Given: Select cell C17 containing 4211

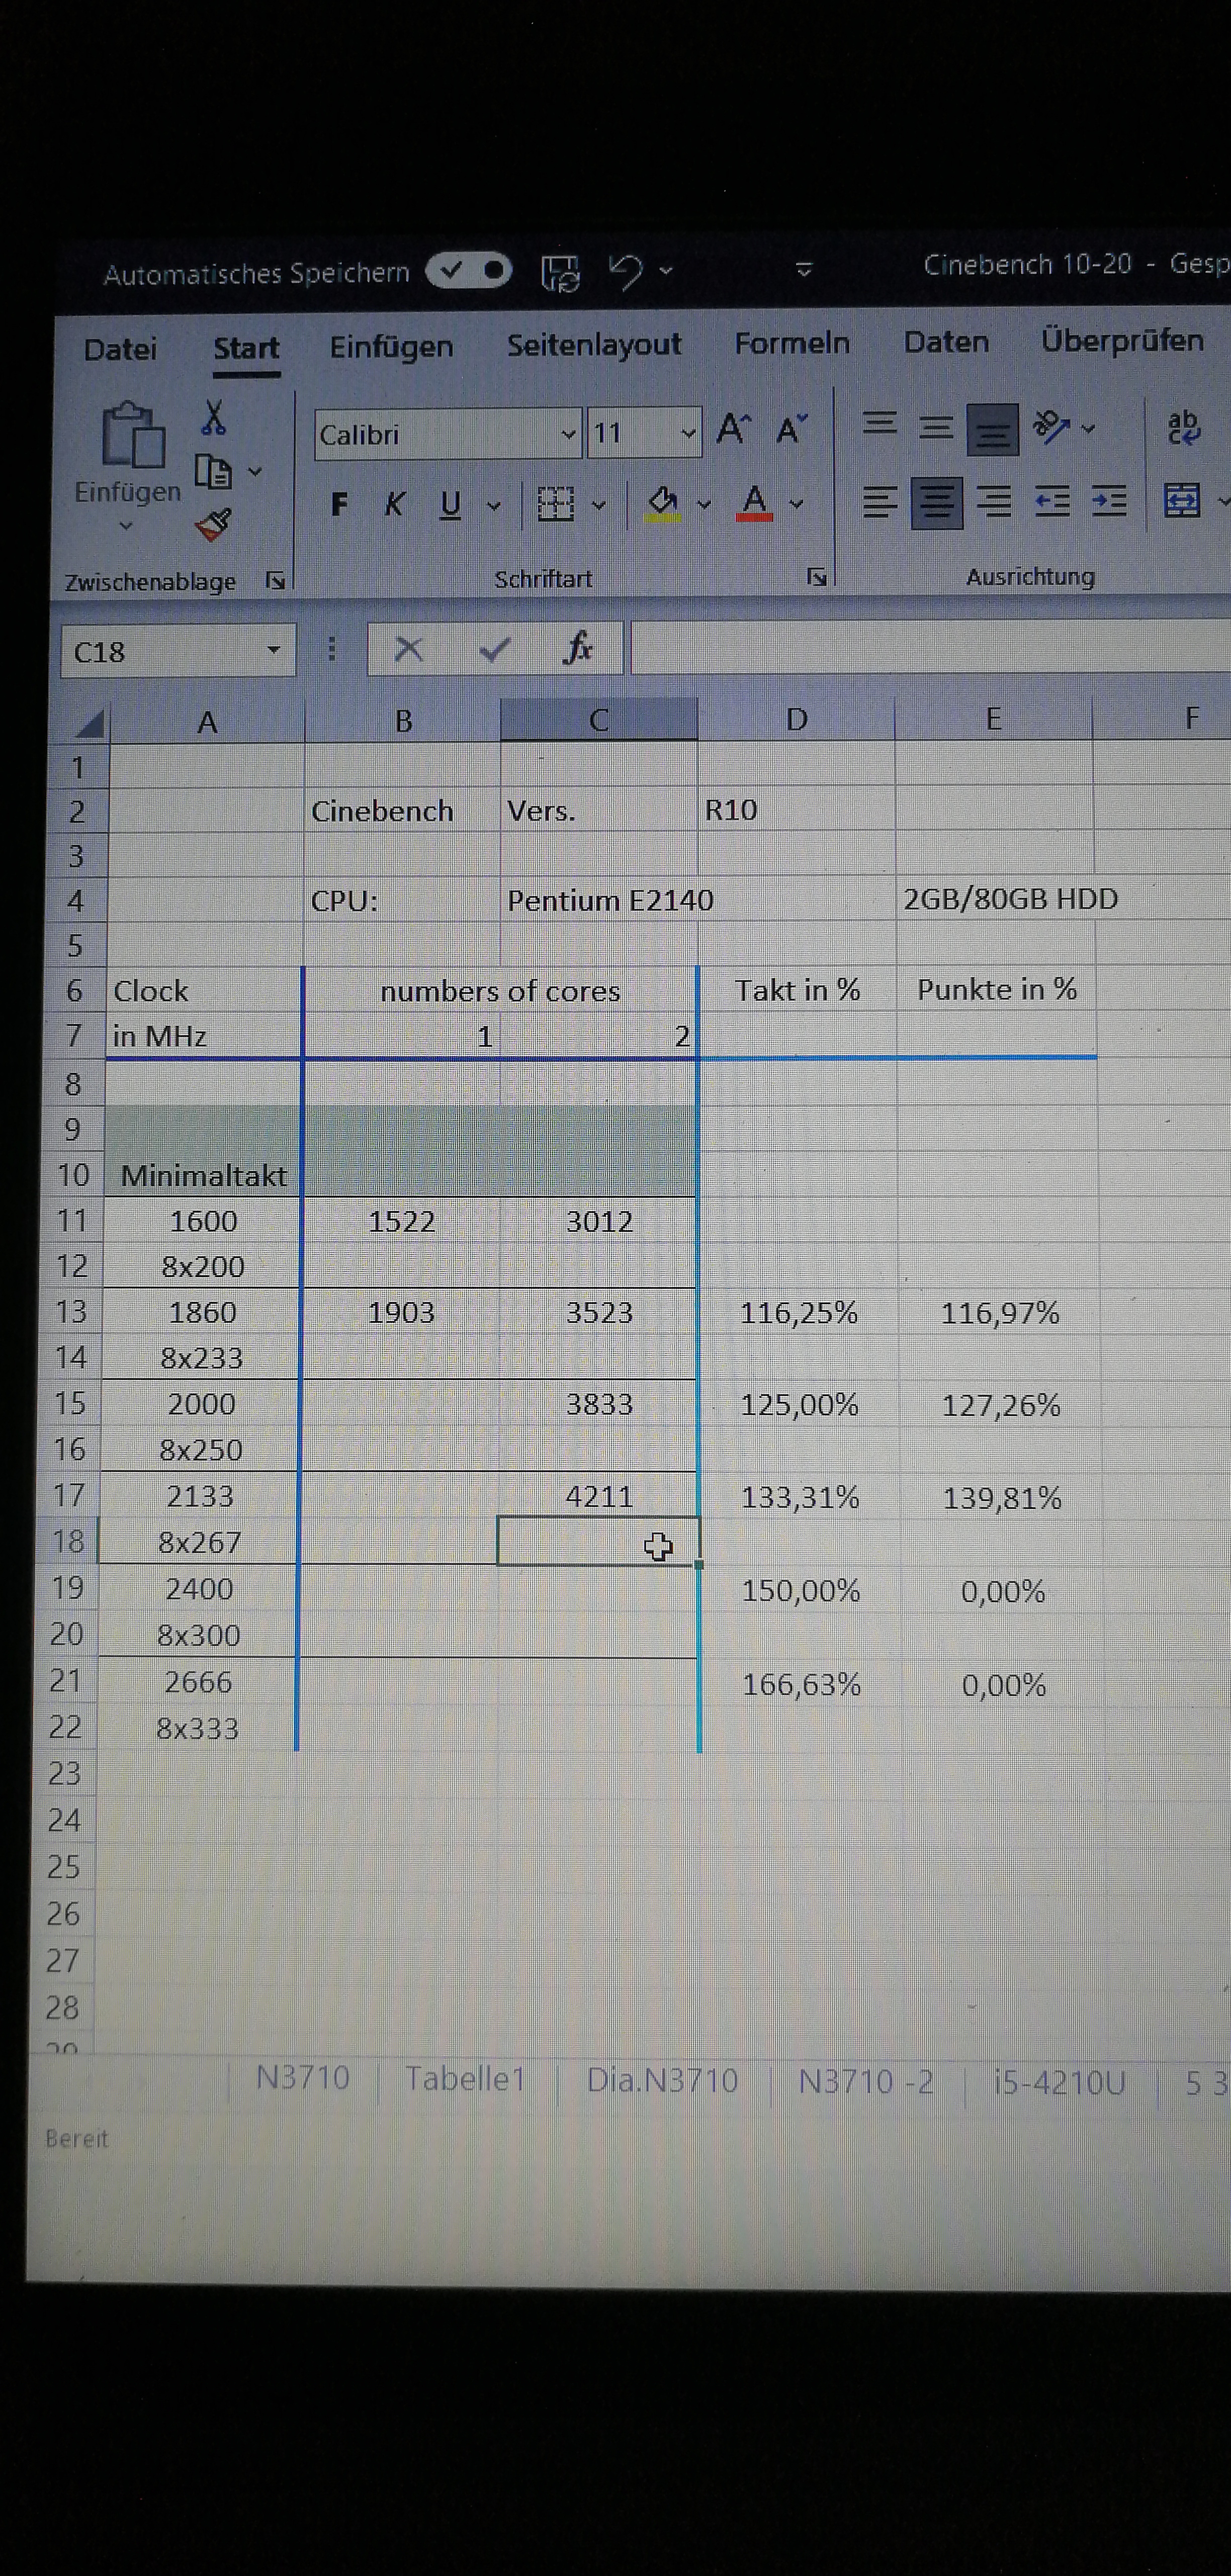Looking at the screenshot, I should coord(598,1496).
